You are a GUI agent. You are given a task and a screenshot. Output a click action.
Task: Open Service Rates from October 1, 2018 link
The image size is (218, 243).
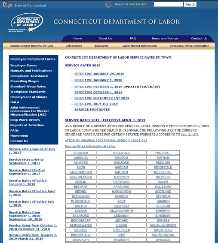33,227
